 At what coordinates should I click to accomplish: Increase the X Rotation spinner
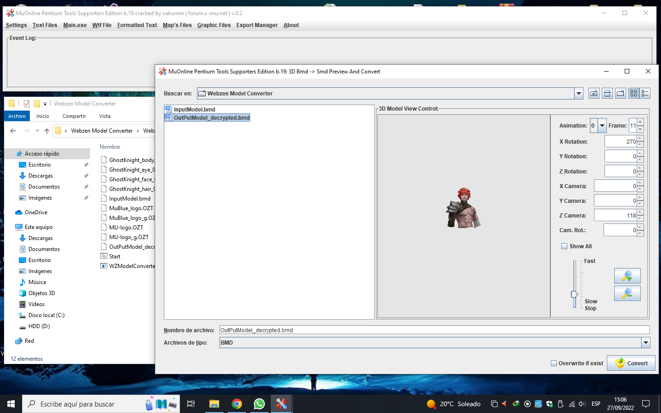point(640,138)
